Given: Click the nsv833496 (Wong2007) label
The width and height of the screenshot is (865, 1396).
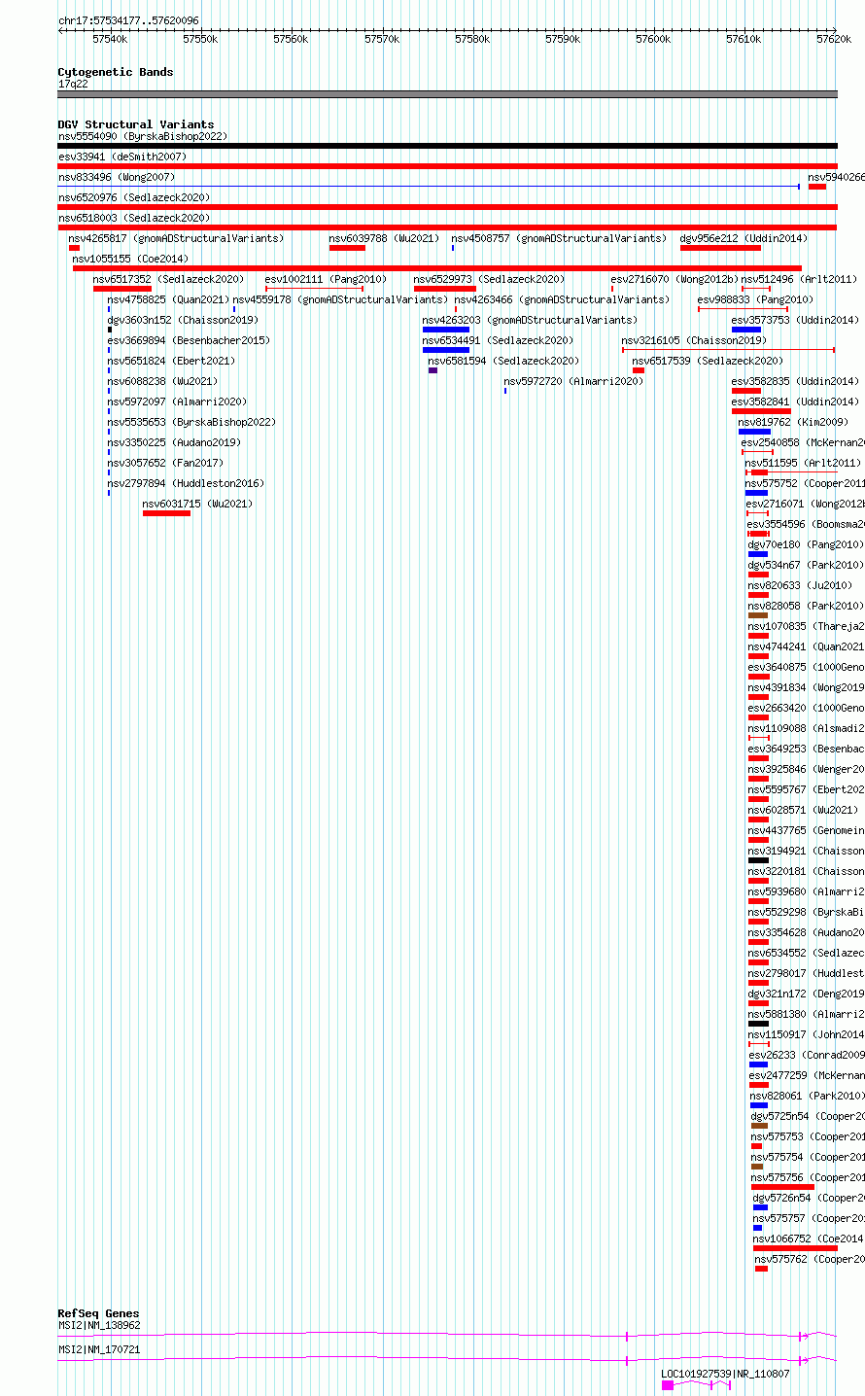Looking at the screenshot, I should click(x=117, y=177).
